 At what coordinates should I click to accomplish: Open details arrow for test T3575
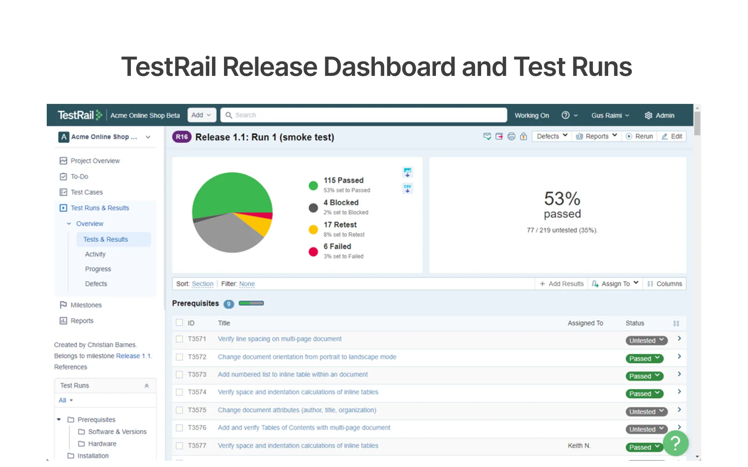point(679,409)
